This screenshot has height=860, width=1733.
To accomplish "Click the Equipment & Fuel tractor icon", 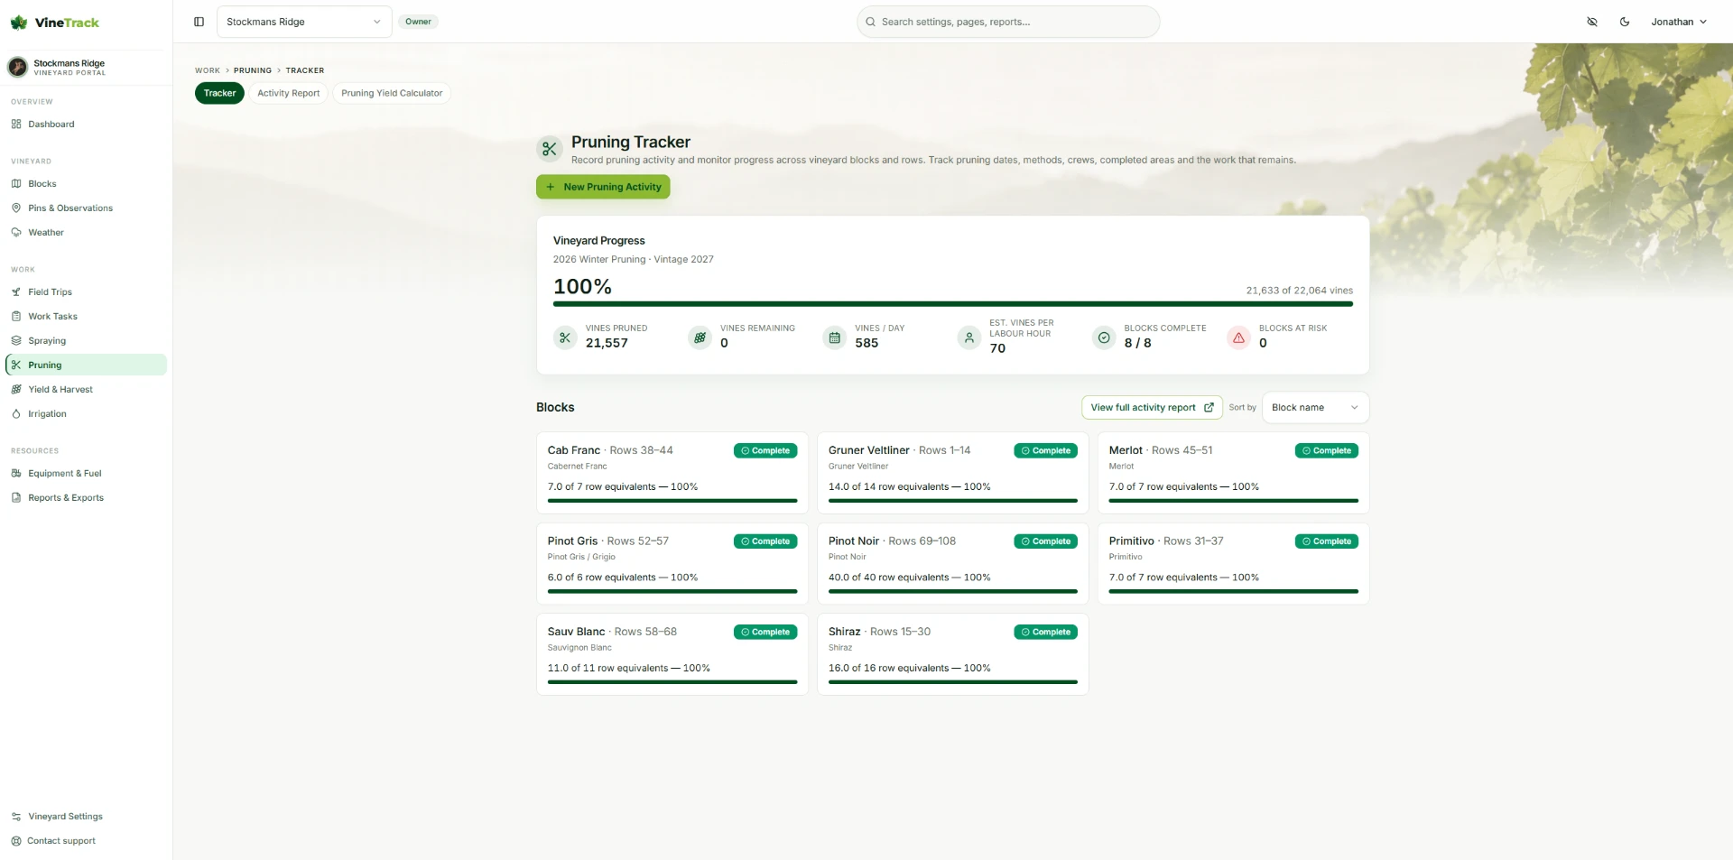I will (x=16, y=473).
